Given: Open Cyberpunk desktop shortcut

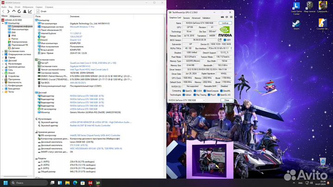Looking at the screenshot, I should pyautogui.click(x=323, y=7).
